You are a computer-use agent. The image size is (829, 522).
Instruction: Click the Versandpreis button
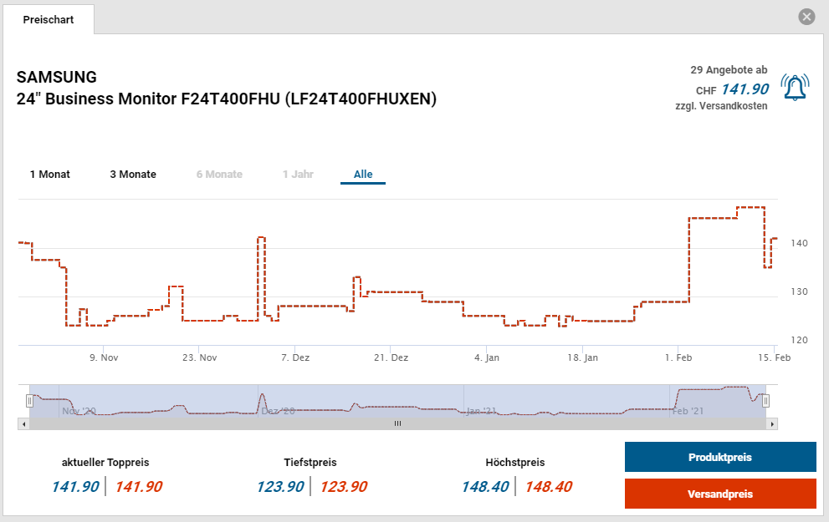(720, 494)
